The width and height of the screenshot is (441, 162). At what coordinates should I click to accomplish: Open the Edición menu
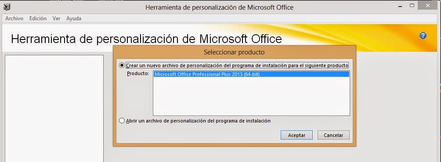coord(38,18)
